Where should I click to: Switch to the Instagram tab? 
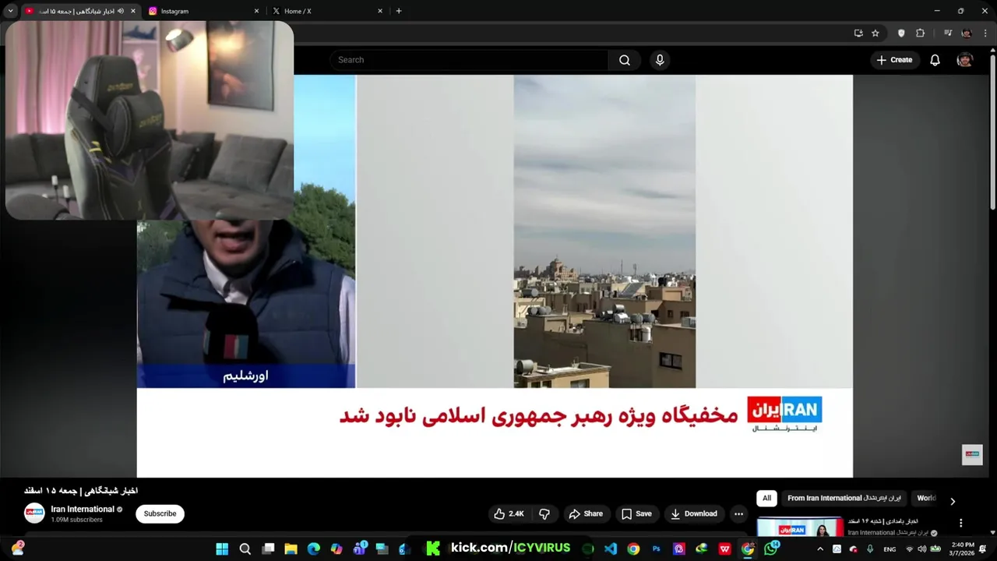(204, 11)
